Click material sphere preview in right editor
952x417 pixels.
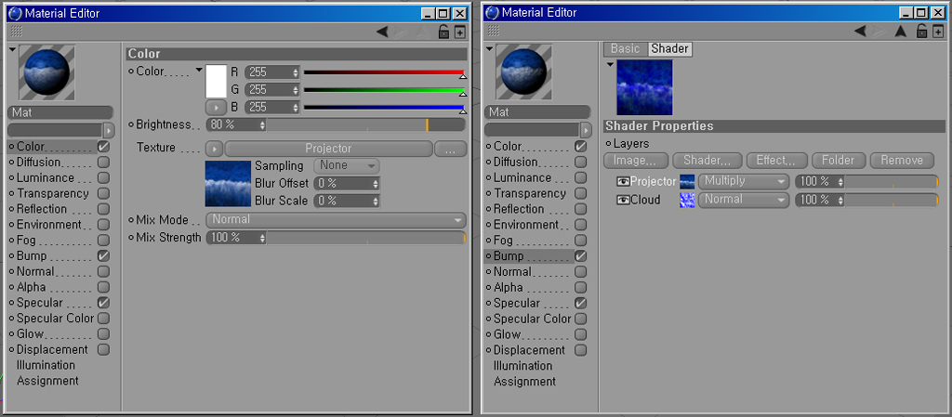coord(524,72)
